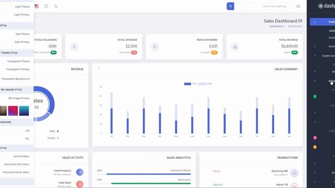
Task: Click the Total Products activity label
Action: click(x=62, y=171)
